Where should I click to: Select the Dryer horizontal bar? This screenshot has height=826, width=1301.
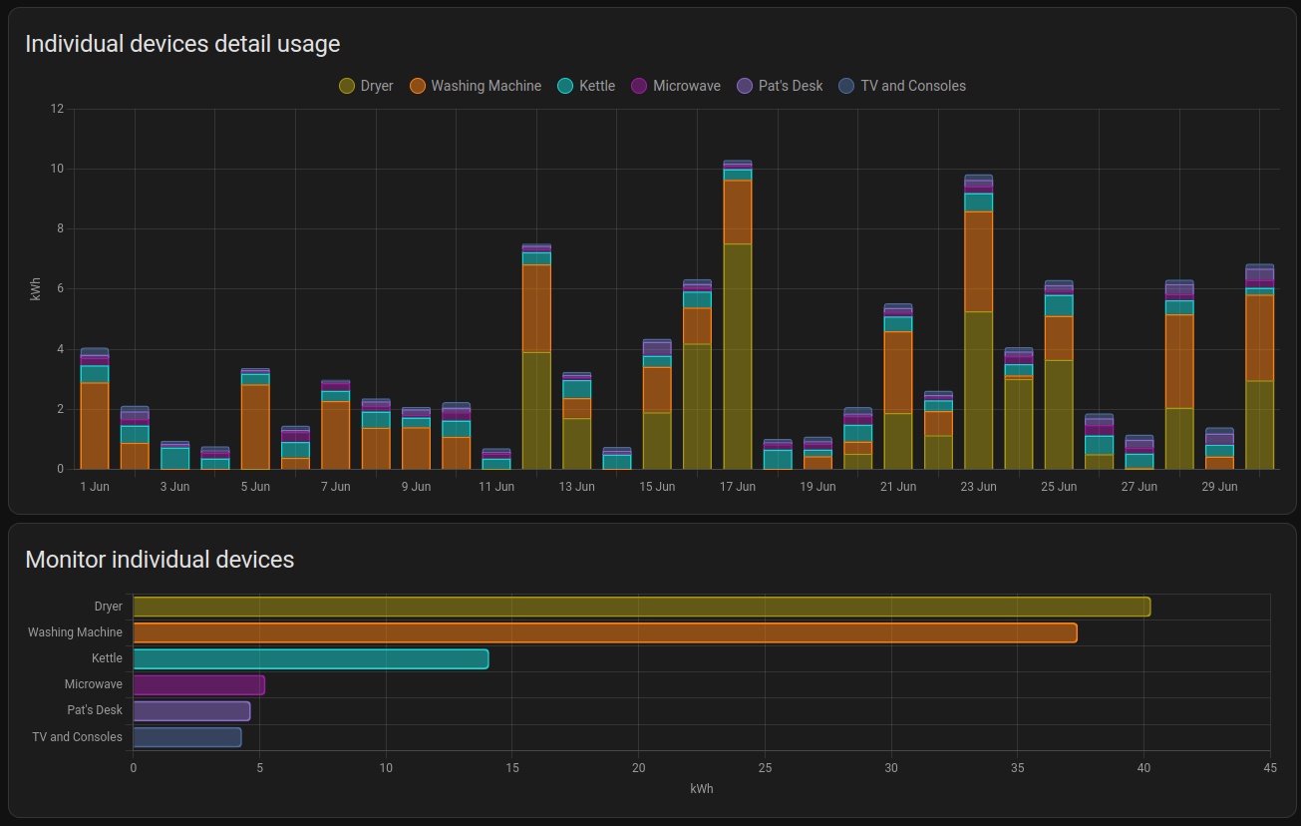[x=641, y=607]
